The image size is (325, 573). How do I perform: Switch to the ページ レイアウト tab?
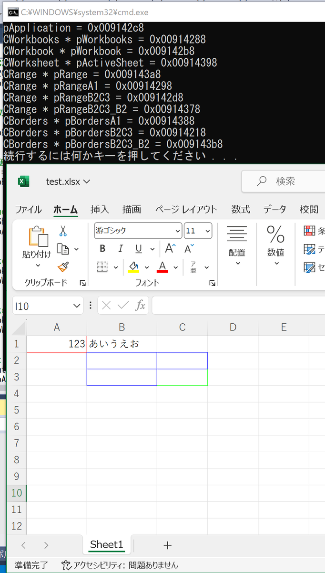point(186,209)
